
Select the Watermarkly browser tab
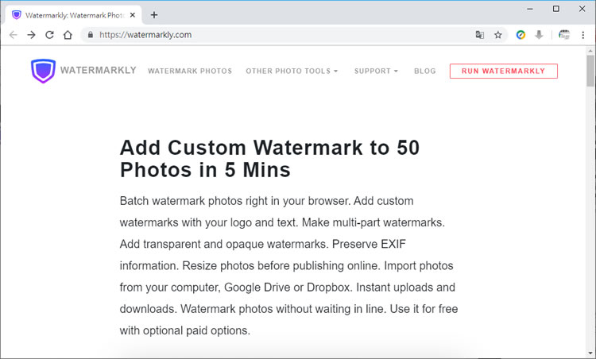click(74, 15)
